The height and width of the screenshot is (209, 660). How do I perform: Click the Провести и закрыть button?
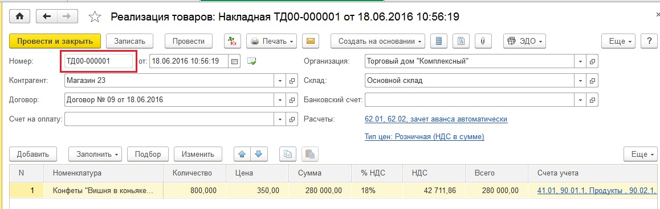pyautogui.click(x=55, y=41)
